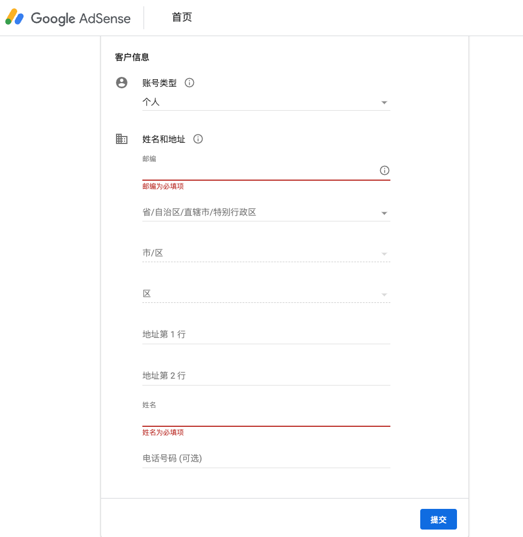Viewport: 523px width, 537px height.
Task: Open the info tooltip next to 账号类型
Action: point(189,83)
